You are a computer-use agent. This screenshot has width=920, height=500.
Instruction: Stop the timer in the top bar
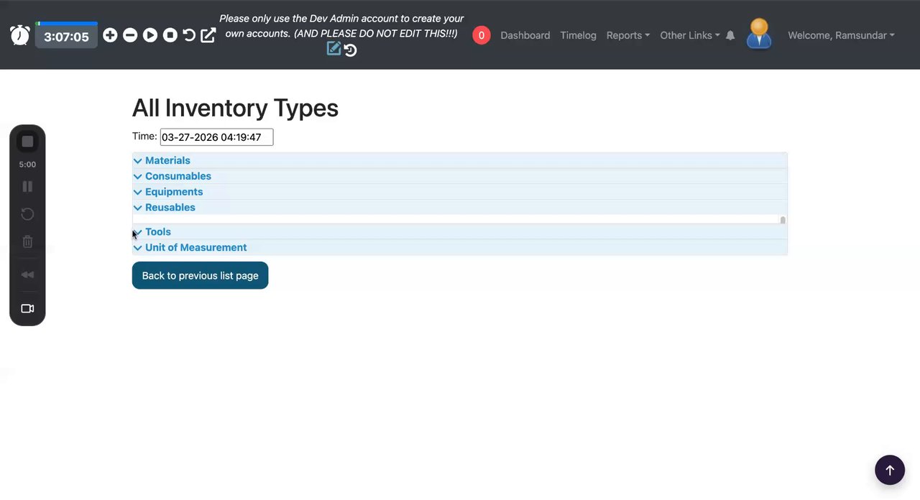[170, 35]
